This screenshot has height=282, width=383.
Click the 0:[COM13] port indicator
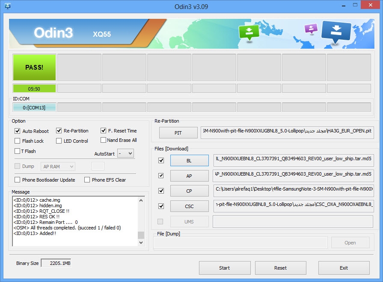pyautogui.click(x=34, y=107)
